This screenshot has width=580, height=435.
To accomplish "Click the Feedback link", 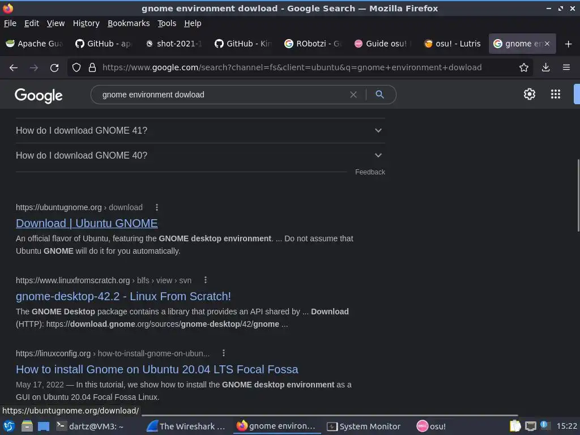I will tap(370, 172).
